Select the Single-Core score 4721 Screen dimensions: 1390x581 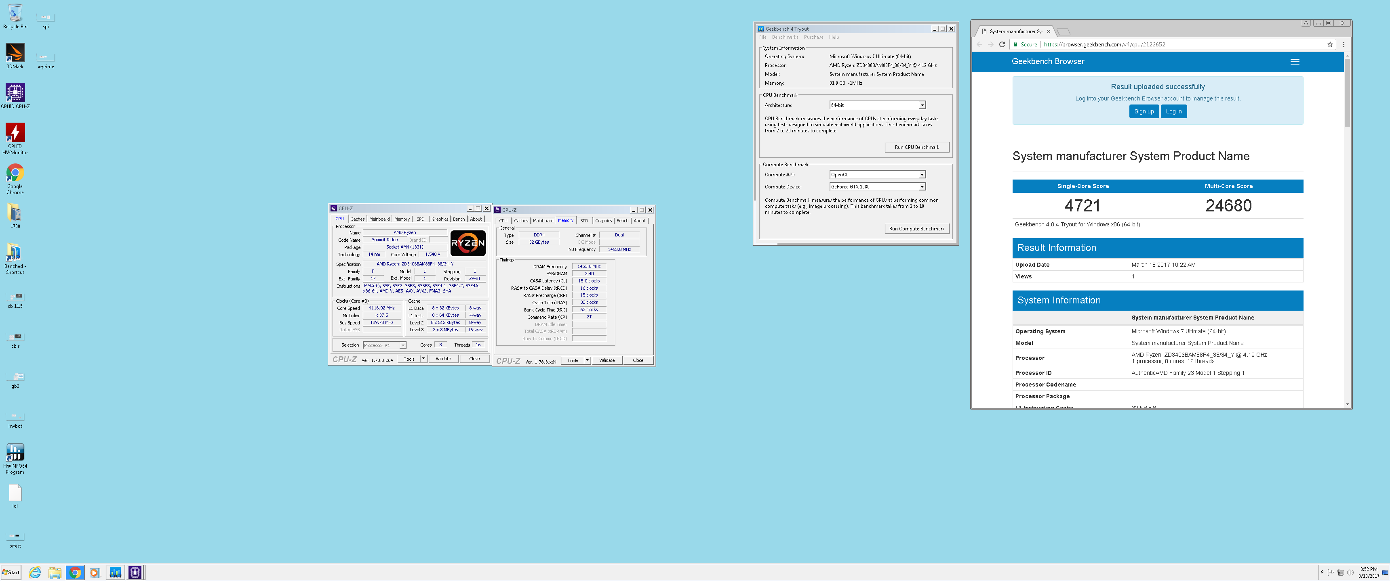pyautogui.click(x=1082, y=205)
